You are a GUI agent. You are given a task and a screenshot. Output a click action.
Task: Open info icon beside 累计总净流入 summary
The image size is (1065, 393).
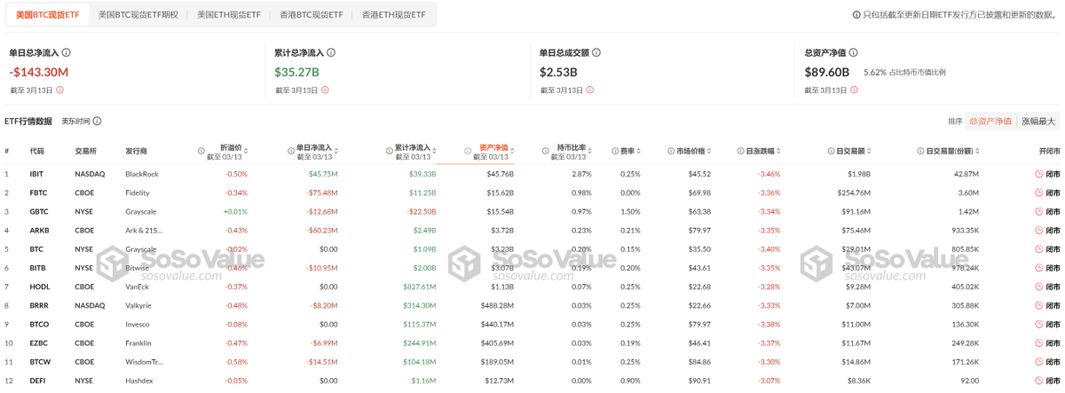click(332, 53)
